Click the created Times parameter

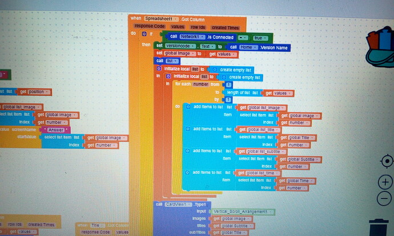[226, 27]
